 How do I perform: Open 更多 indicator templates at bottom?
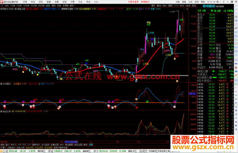tap(85, 145)
